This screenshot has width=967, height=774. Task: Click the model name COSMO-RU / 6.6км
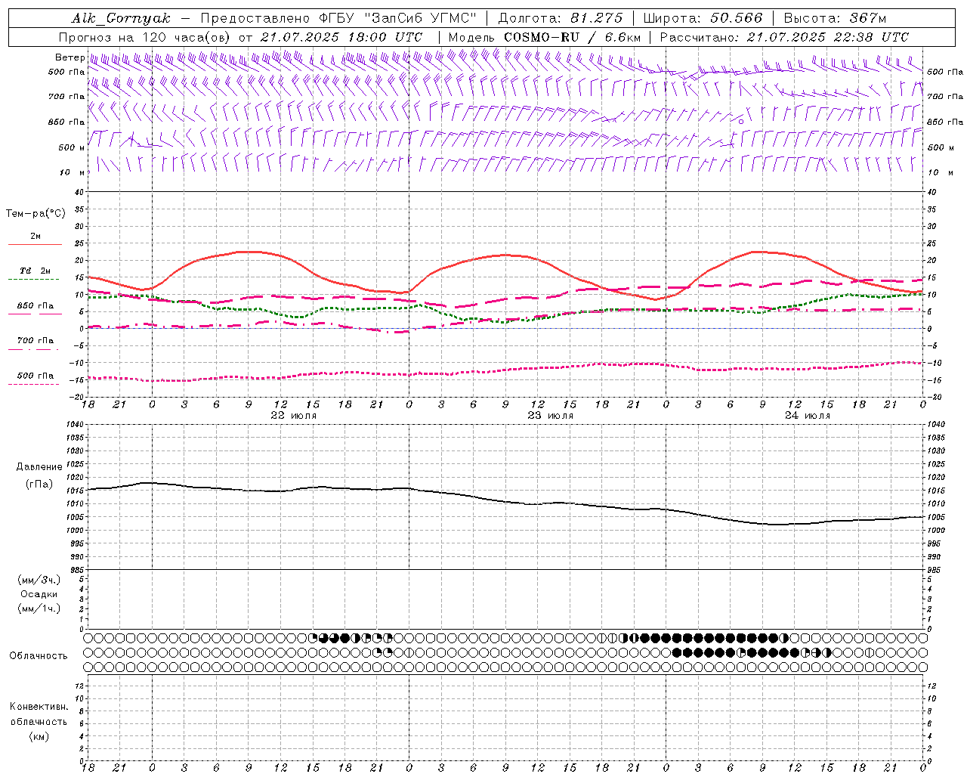(x=572, y=37)
